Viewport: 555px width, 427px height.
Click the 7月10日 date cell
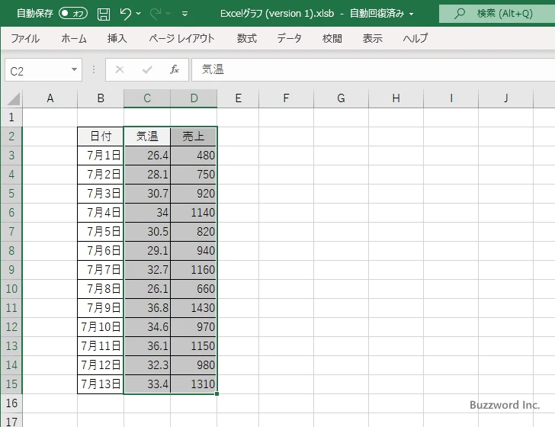tap(101, 327)
